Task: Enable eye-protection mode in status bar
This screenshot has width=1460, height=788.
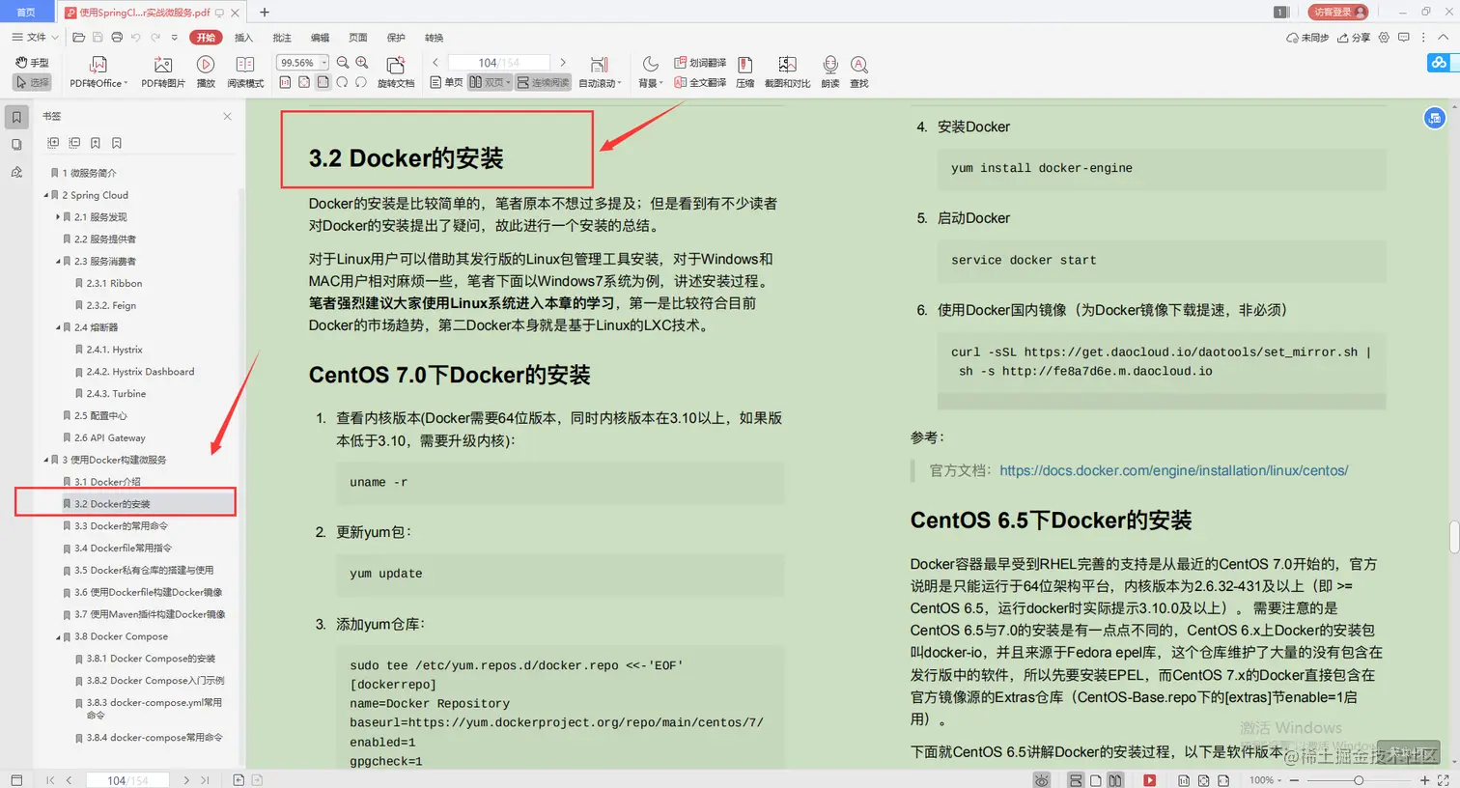Action: (1043, 779)
